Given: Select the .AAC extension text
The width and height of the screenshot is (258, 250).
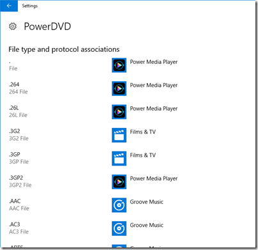Looking at the screenshot, I should [15, 201].
